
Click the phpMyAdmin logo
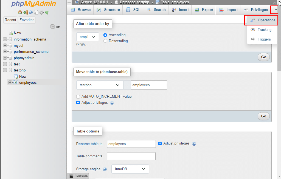(33, 4)
